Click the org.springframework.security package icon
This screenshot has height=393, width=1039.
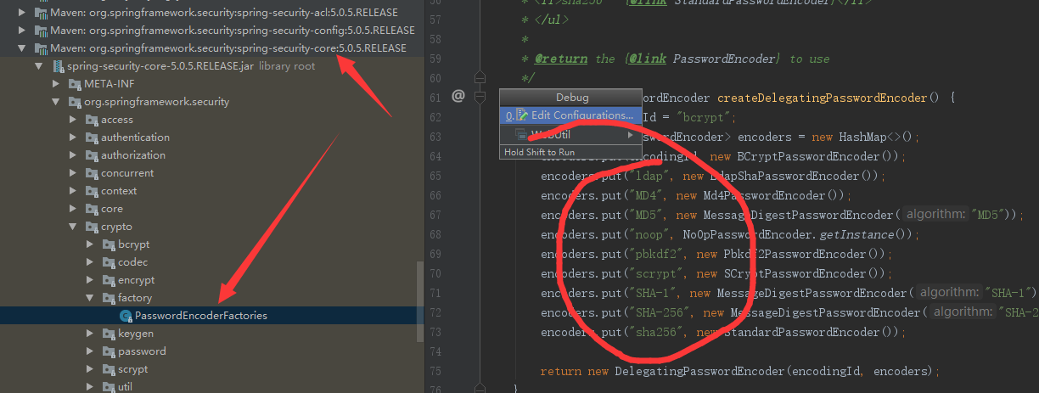point(75,102)
